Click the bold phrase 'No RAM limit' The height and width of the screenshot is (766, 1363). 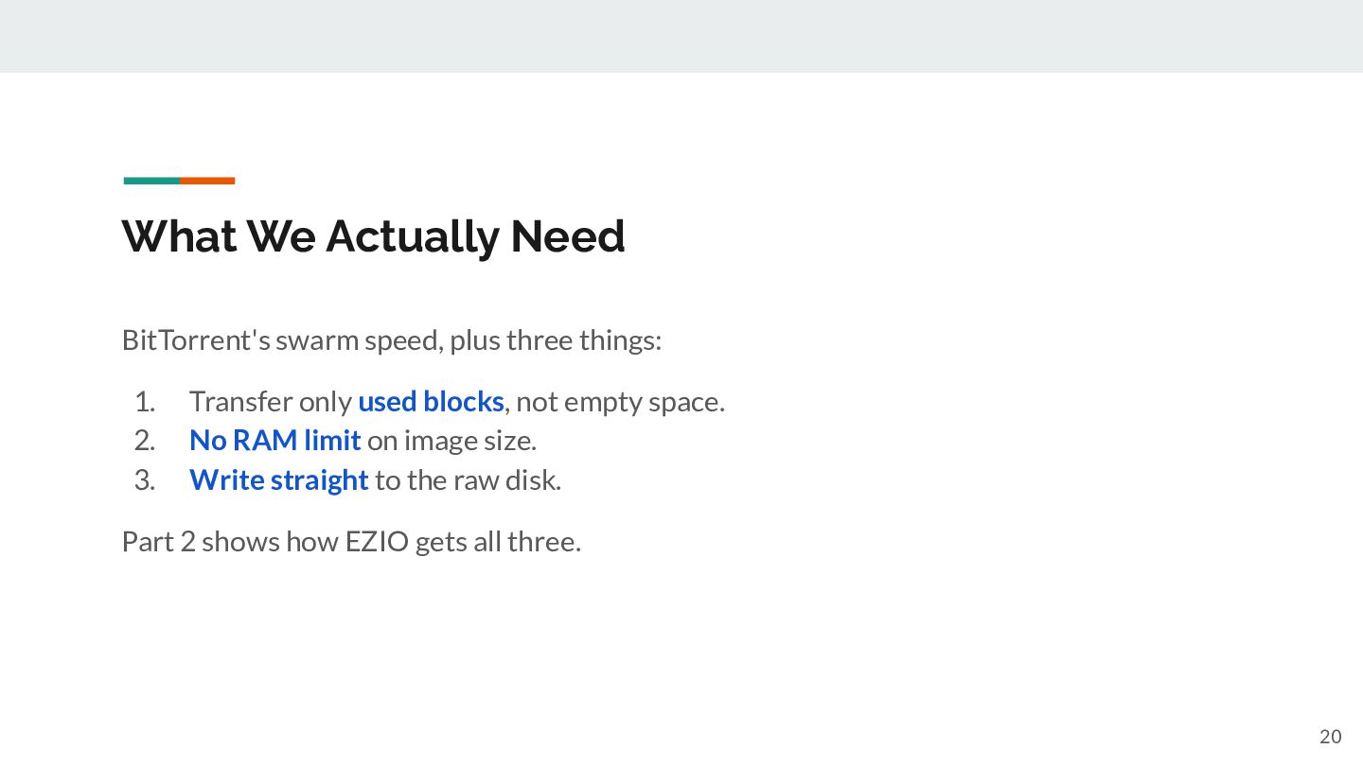coord(274,441)
